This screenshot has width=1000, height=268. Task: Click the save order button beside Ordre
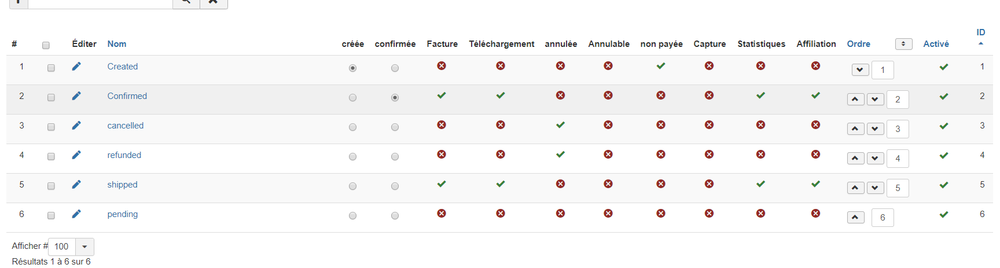coord(903,44)
